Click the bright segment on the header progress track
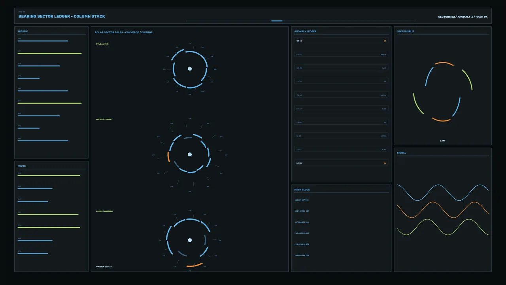Image resolution: width=506 pixels, height=285 pixels. click(x=277, y=21)
